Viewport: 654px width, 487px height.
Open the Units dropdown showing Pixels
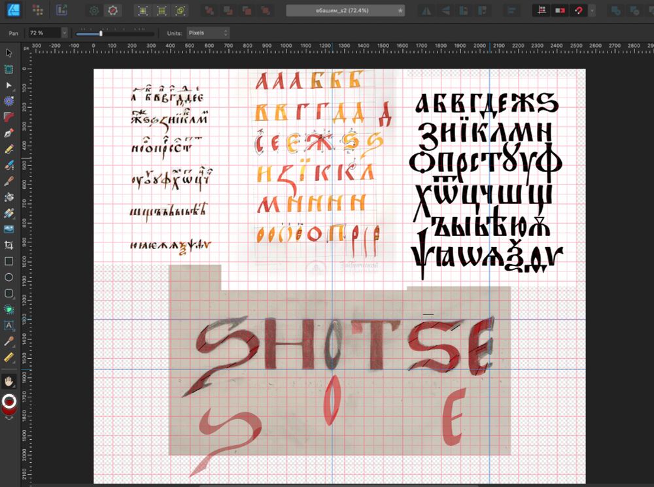pyautogui.click(x=207, y=32)
